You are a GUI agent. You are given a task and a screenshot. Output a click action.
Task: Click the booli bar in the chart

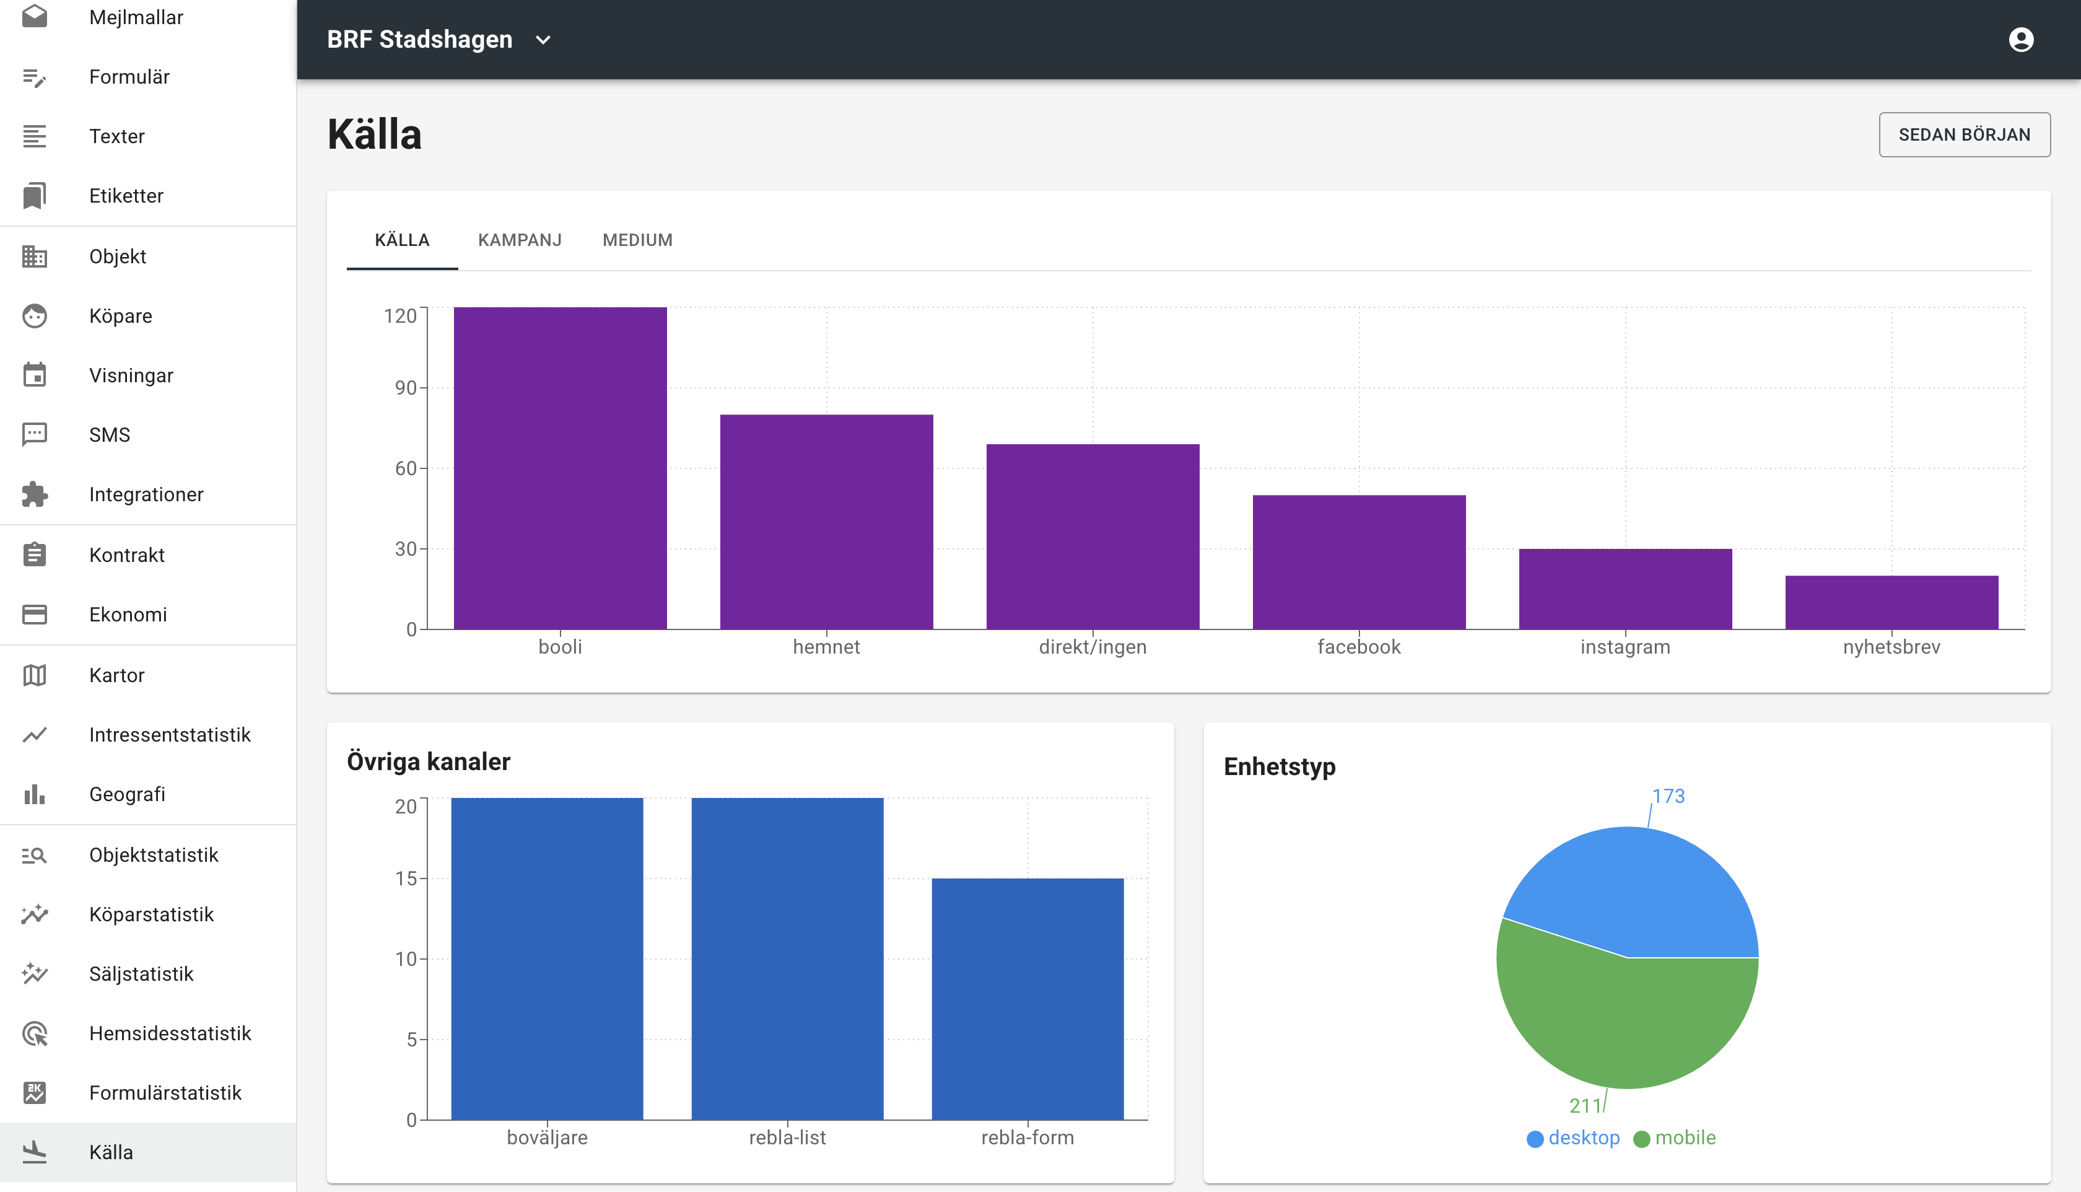(x=560, y=468)
